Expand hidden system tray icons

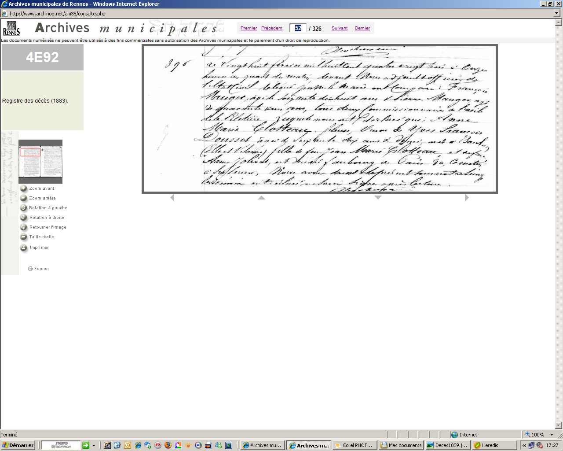coord(524,445)
